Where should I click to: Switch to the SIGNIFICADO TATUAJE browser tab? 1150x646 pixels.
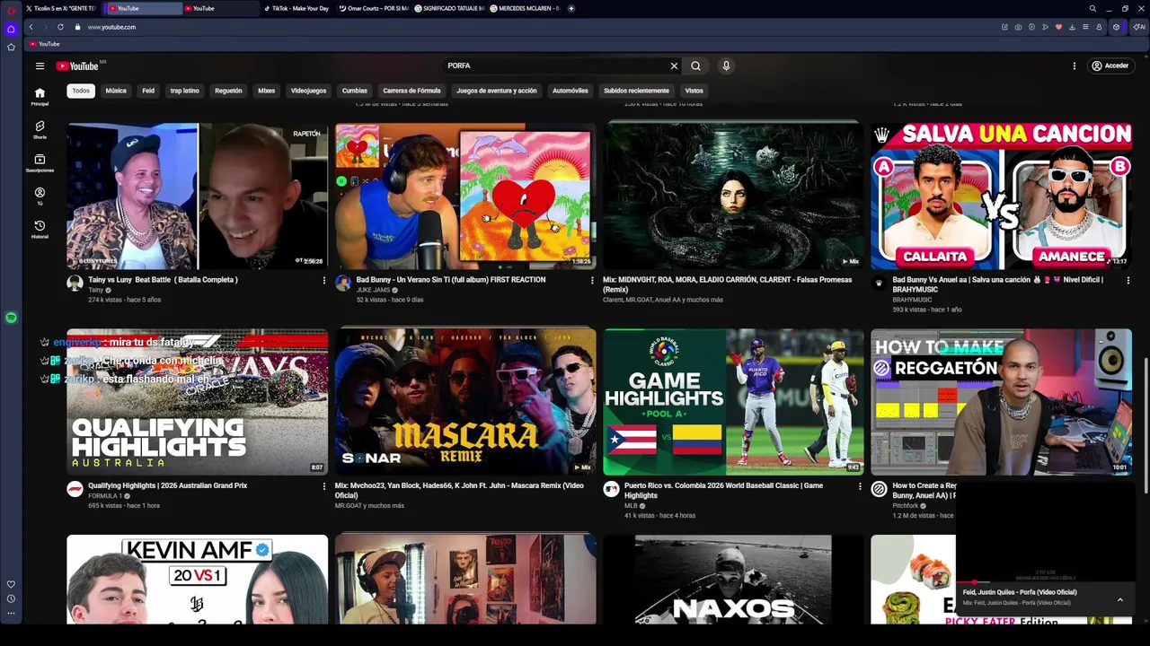tap(449, 8)
